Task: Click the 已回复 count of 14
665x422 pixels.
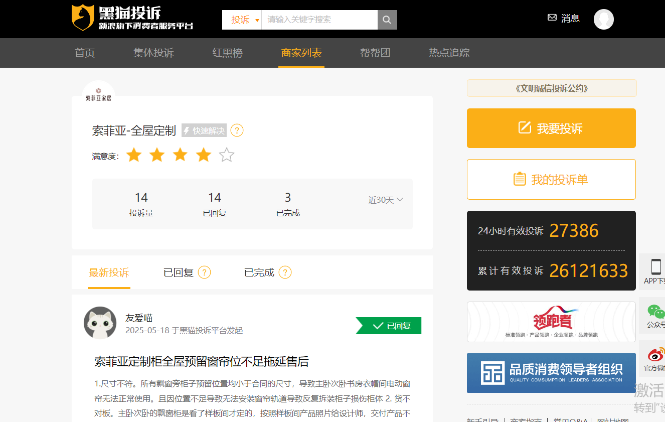Action: tap(215, 198)
